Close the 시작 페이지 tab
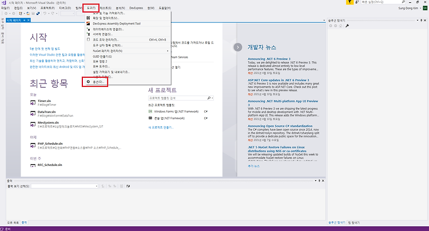This screenshot has width=429, height=231. click(29, 20)
